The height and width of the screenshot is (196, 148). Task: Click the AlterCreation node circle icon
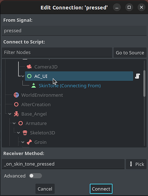16,104
